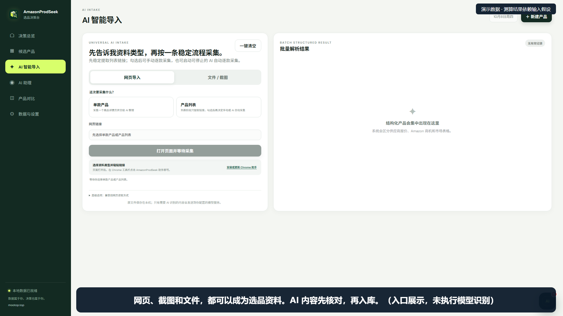Click the 无有效记录 badge
The height and width of the screenshot is (316, 563).
[535, 43]
